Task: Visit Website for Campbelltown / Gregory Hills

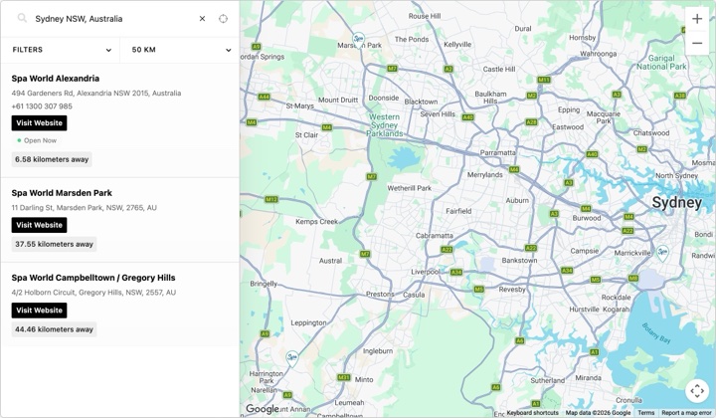Action: pos(39,311)
